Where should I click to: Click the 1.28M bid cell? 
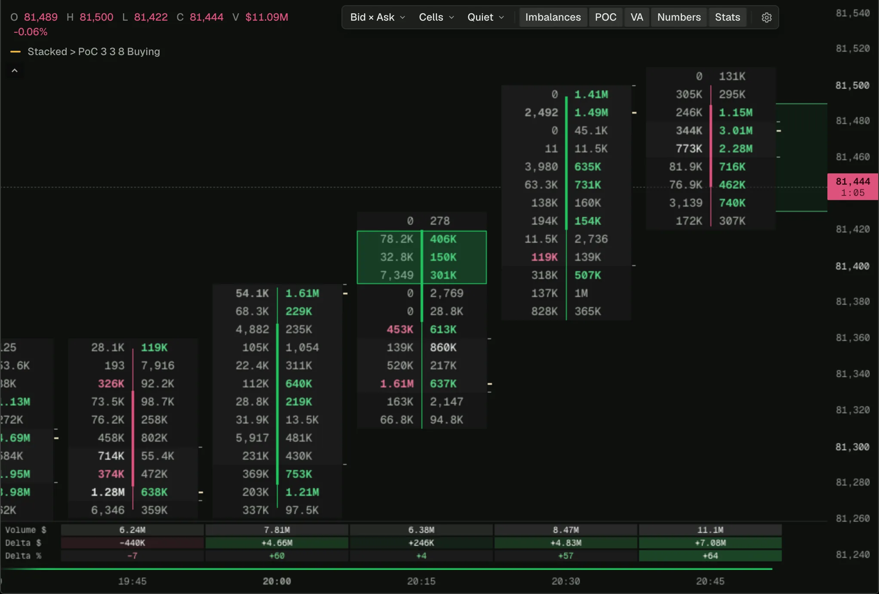click(x=108, y=492)
